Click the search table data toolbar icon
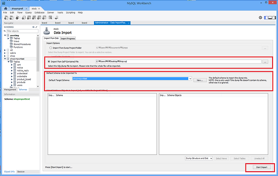278x176 pixels. (x=51, y=17)
